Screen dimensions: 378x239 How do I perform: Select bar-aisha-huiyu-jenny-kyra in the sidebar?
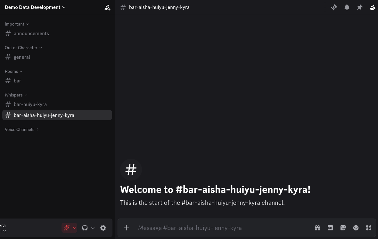point(57,115)
